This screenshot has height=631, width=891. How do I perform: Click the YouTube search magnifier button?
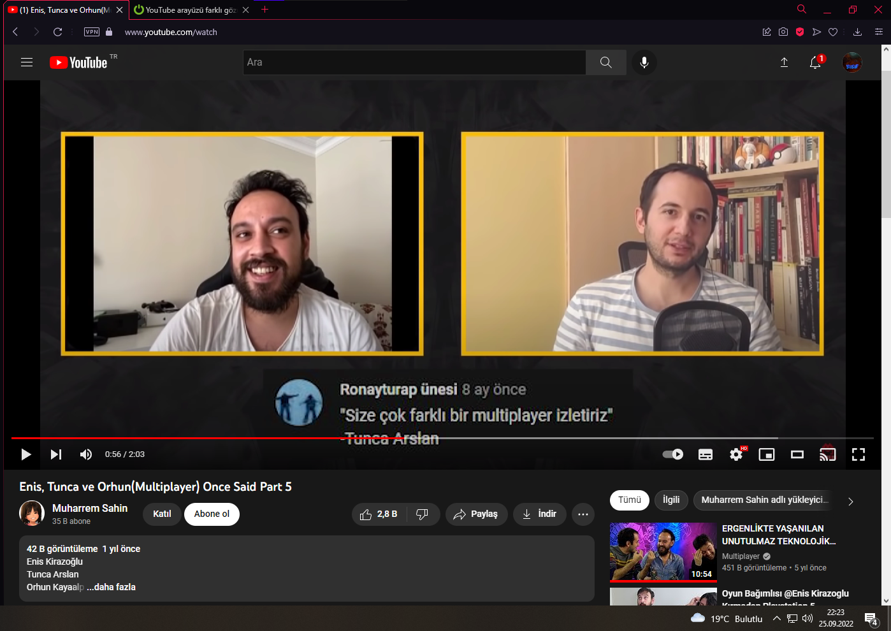coord(605,62)
